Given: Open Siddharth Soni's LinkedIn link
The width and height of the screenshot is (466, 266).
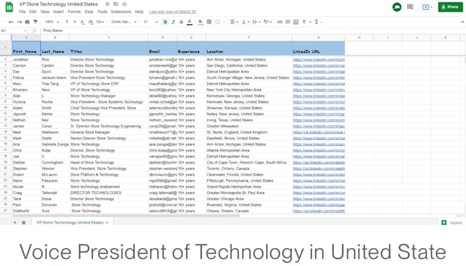Looking at the screenshot, I should pyautogui.click(x=319, y=211).
